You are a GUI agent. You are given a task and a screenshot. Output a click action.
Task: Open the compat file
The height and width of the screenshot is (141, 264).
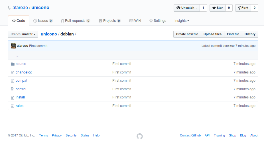(x=21, y=81)
